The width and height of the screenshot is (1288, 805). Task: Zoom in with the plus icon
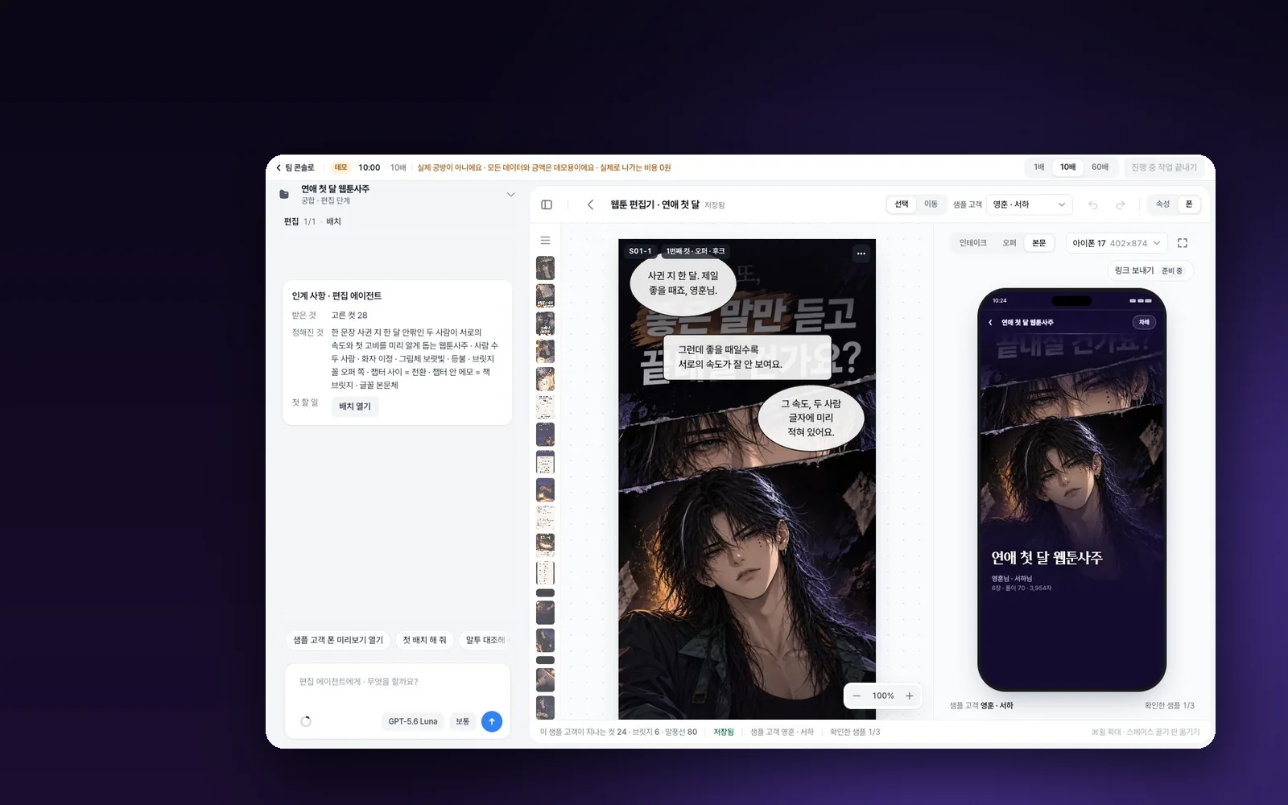pyautogui.click(x=910, y=696)
